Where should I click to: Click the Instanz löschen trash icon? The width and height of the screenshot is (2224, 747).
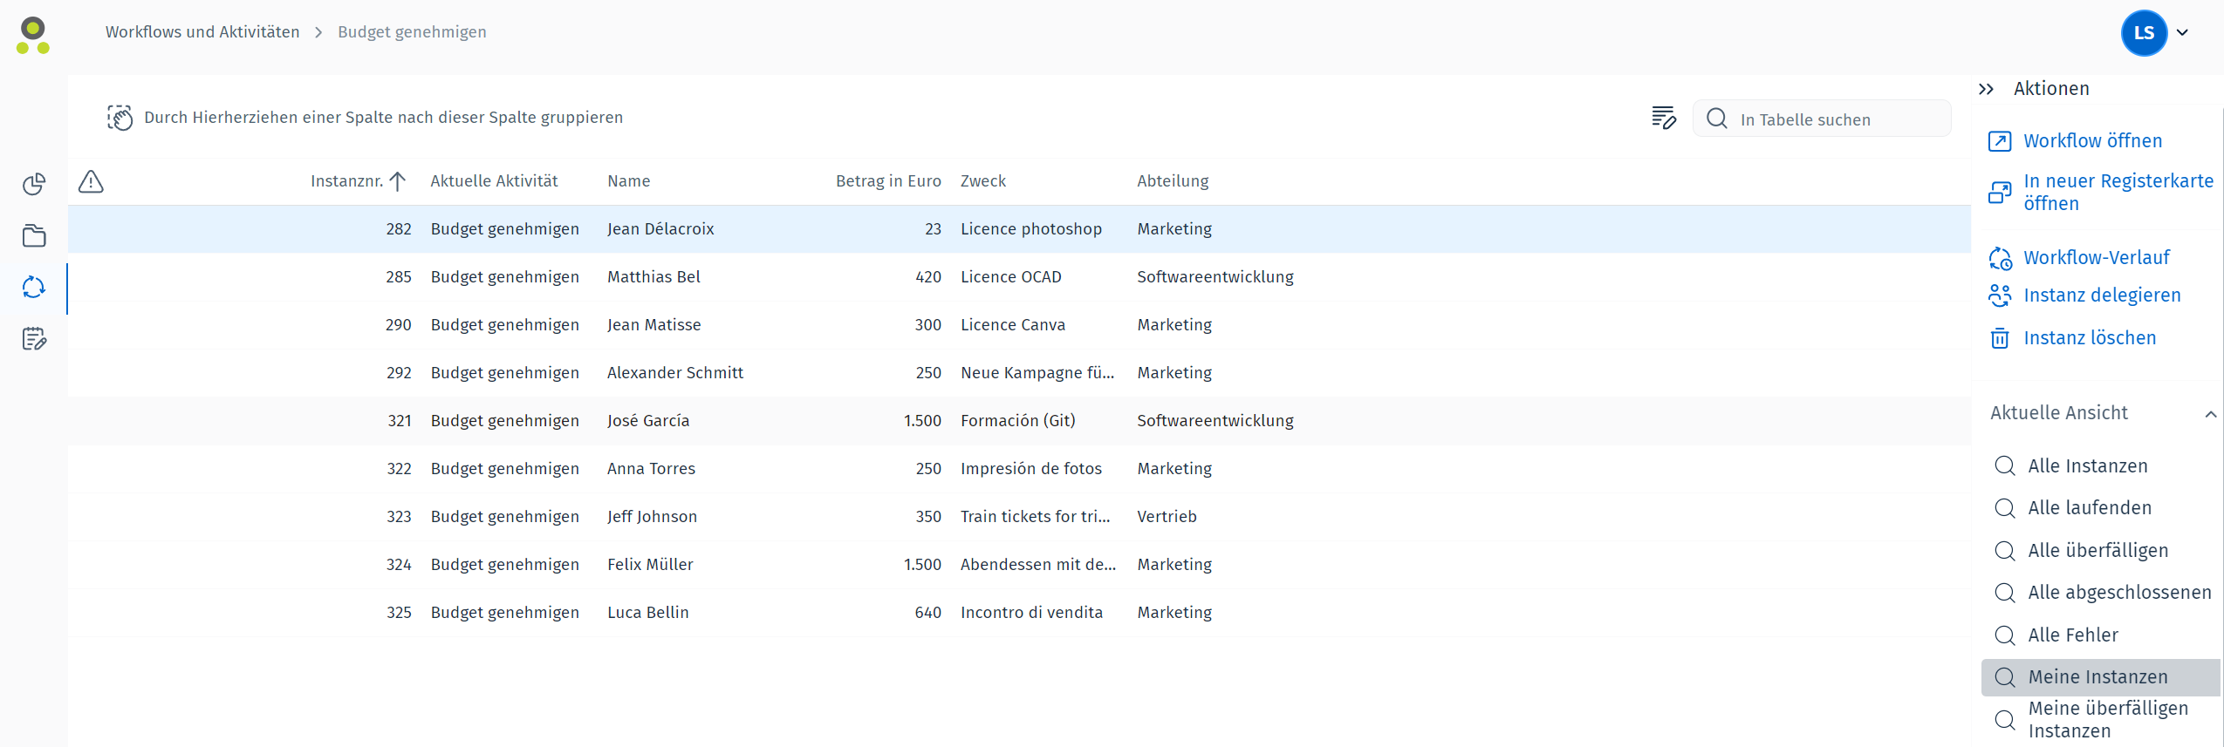1999,338
